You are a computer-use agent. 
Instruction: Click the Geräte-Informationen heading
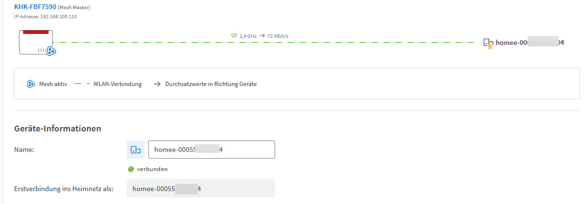(57, 129)
